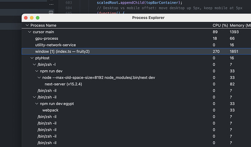Click the ellipsis more-actions icon in the editor
Image resolution: width=251 pixels, height=147 pixels.
pos(51,3)
